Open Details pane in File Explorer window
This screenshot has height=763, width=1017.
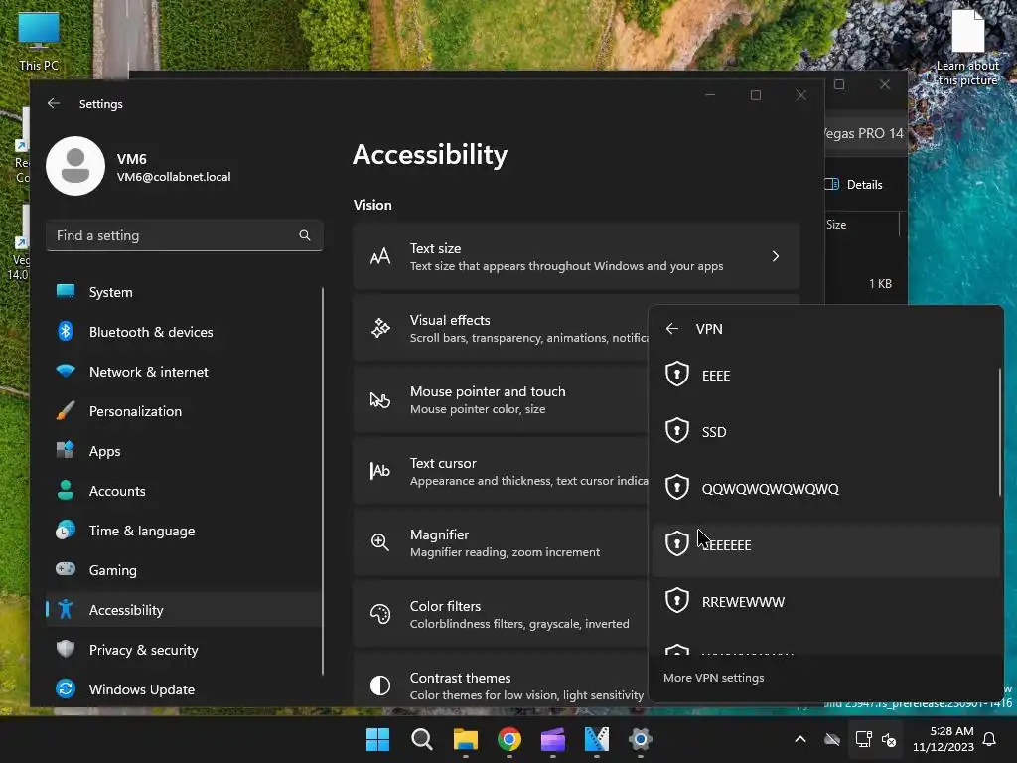[x=854, y=184]
